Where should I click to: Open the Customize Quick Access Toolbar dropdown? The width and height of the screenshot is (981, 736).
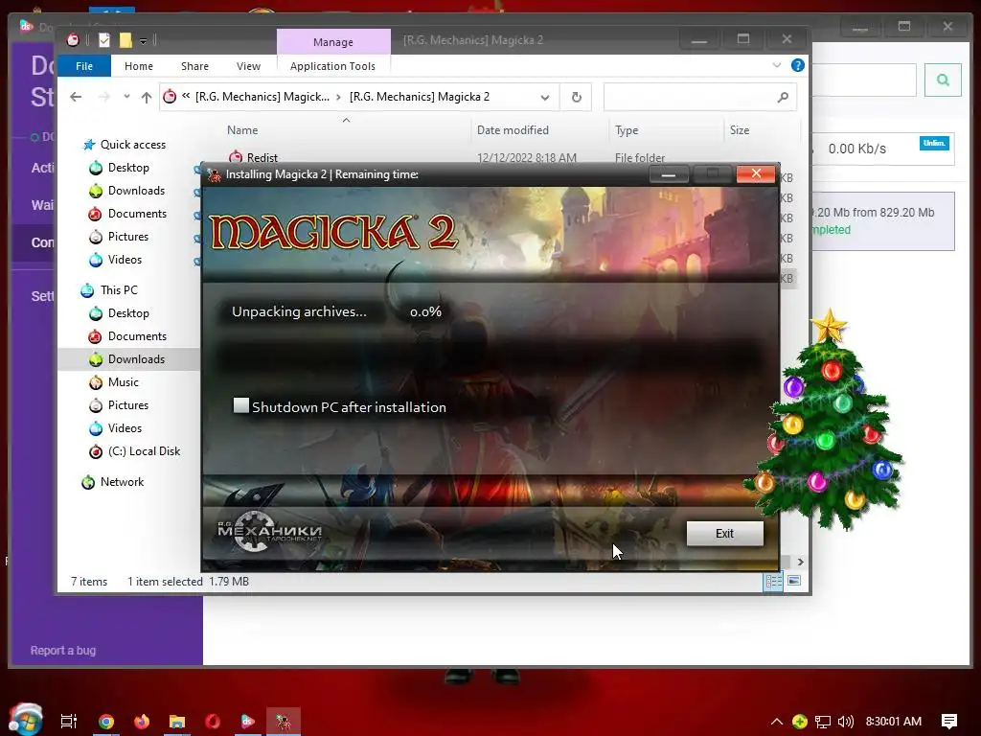click(x=144, y=41)
